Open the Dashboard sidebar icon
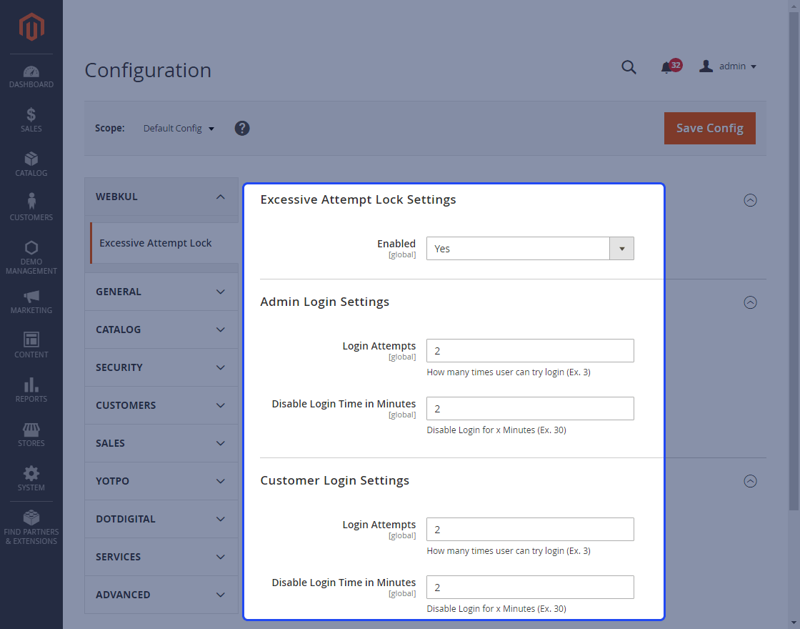The width and height of the screenshot is (800, 629). tap(31, 76)
